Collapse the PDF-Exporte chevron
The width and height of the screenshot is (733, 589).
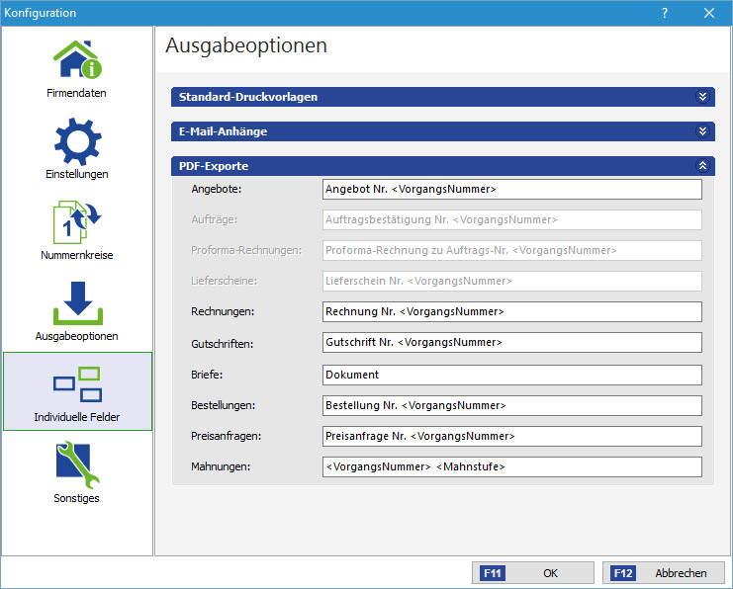702,166
